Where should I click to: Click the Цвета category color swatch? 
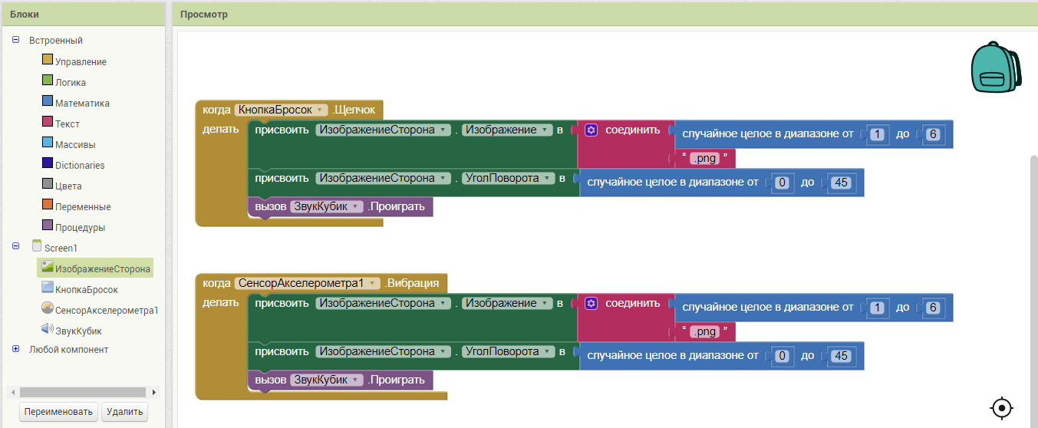(x=48, y=184)
